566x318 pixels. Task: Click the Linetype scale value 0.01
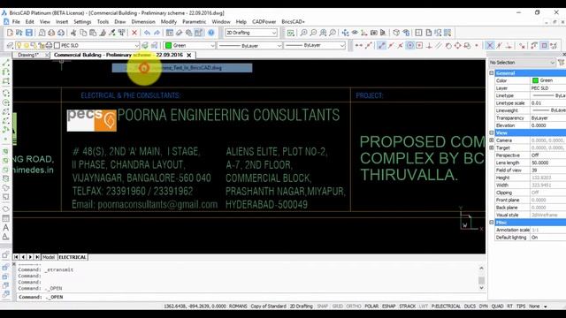tap(537, 102)
